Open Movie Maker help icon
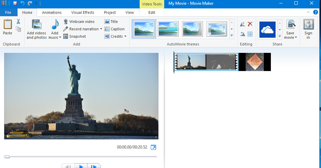 316,12
